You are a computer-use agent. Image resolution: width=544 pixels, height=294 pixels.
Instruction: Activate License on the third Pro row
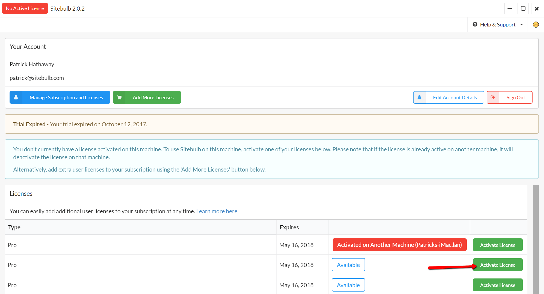(498, 285)
